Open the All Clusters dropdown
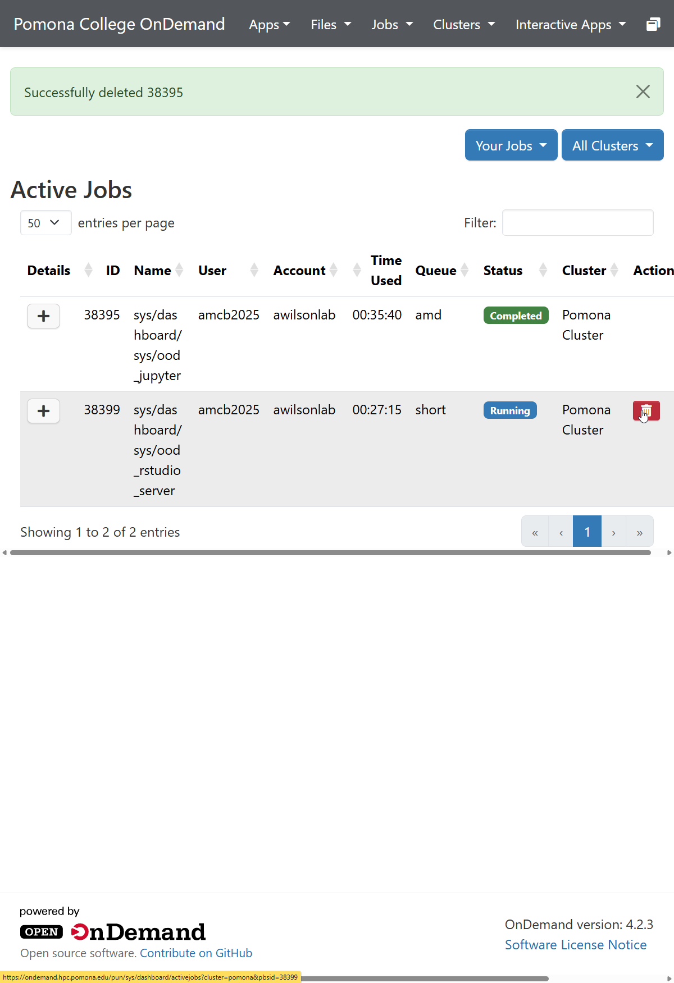This screenshot has width=674, height=983. pyautogui.click(x=613, y=145)
